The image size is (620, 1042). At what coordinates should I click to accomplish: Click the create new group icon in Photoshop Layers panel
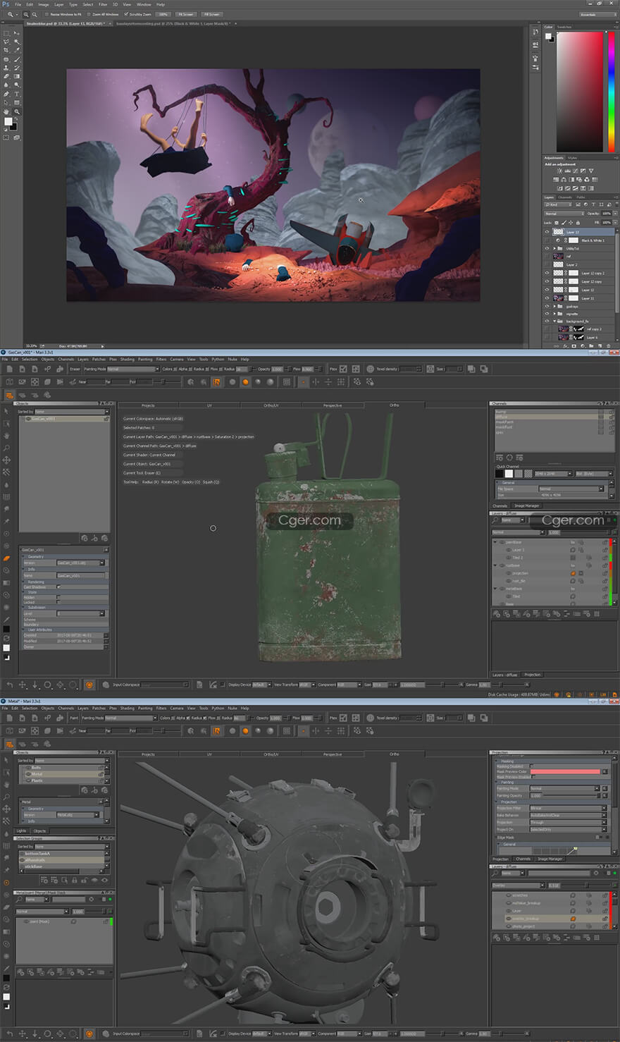point(591,346)
